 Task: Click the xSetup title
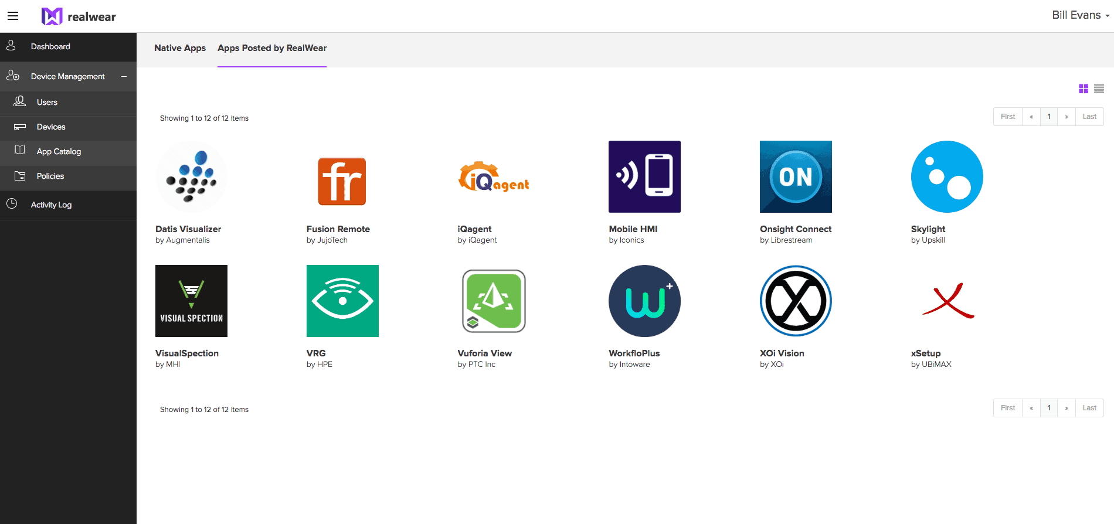926,353
